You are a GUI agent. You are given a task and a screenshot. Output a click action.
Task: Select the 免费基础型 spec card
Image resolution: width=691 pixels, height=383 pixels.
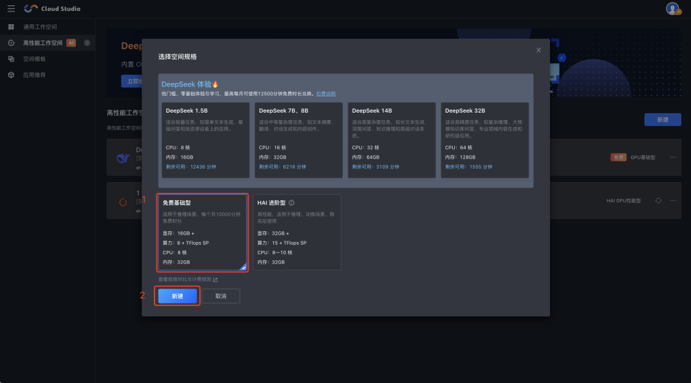click(202, 233)
